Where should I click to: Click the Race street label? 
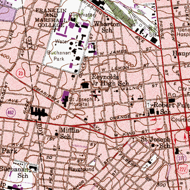pyautogui.click(x=26, y=107)
